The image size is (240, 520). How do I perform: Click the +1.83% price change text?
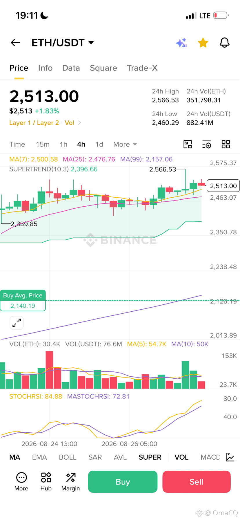[47, 111]
